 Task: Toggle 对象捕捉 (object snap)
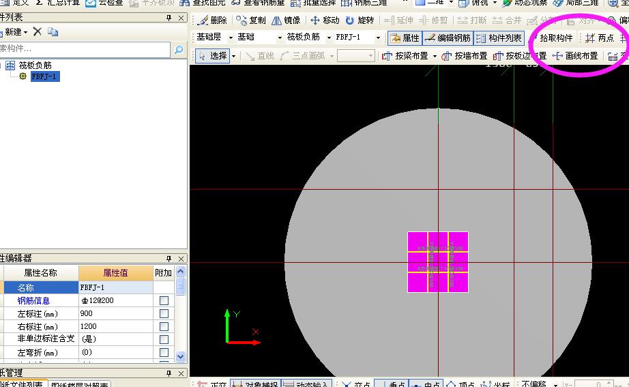[x=256, y=384]
